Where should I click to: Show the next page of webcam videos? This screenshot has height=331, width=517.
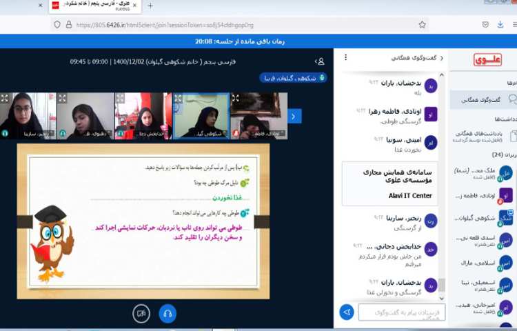tap(294, 116)
